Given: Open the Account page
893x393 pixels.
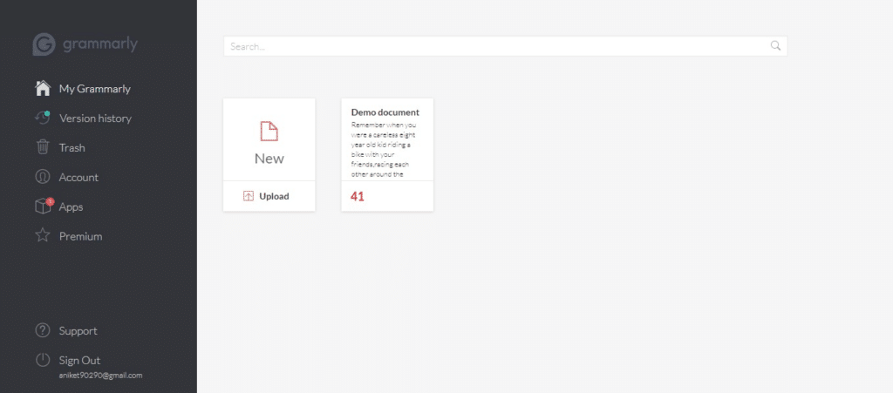Looking at the screenshot, I should tap(78, 178).
